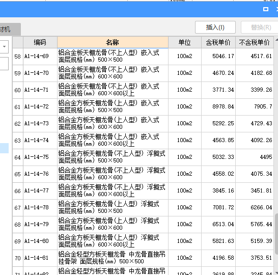The width and height of the screenshot is (278, 275).
Task: Click price cell 5292.25
Action: (218, 124)
